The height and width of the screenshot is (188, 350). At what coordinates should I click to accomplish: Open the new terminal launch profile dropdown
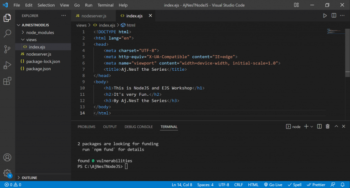tap(312, 126)
